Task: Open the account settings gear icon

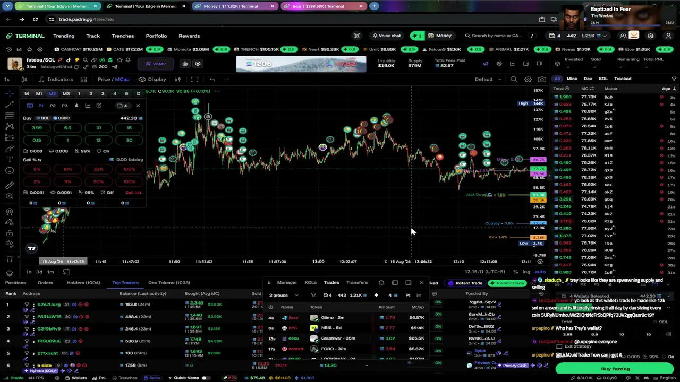Action: (650, 36)
